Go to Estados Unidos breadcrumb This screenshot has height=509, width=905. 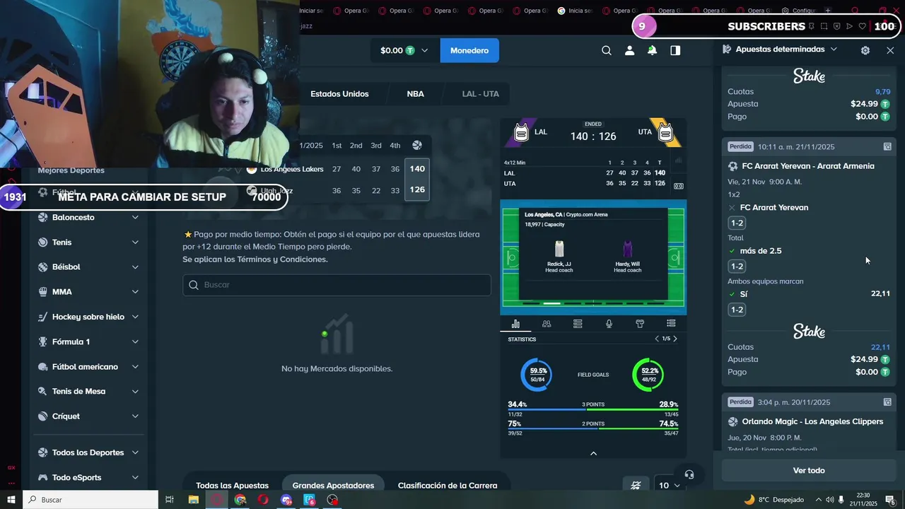339,93
